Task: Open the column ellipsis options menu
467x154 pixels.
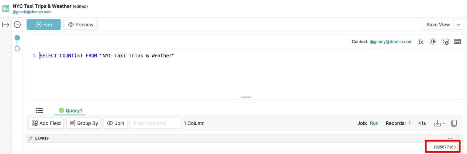Action: point(450,138)
